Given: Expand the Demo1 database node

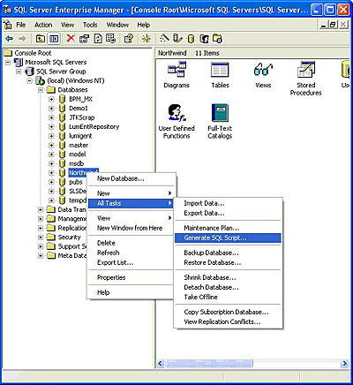Looking at the screenshot, I should coord(51,109).
